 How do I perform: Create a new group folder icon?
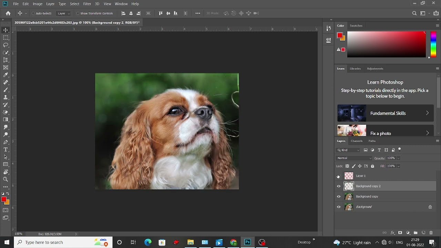tap(416, 233)
